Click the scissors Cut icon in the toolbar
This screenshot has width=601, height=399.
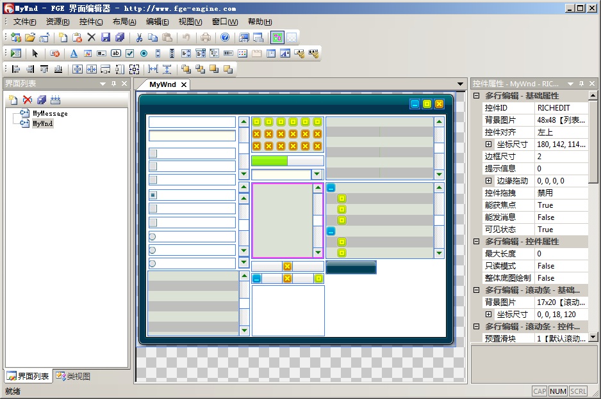139,38
